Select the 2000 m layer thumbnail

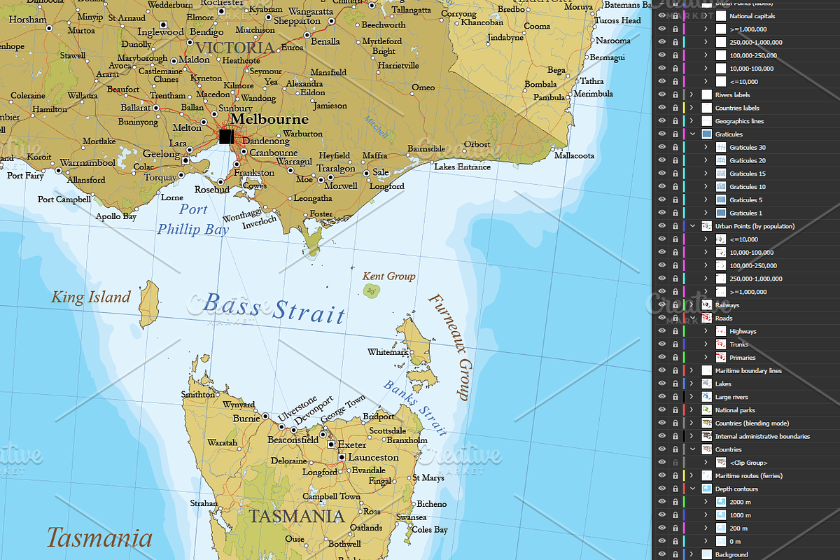click(721, 502)
